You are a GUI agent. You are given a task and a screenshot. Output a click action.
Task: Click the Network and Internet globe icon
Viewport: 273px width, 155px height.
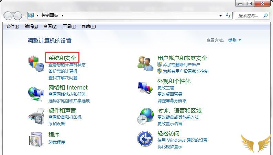36,94
